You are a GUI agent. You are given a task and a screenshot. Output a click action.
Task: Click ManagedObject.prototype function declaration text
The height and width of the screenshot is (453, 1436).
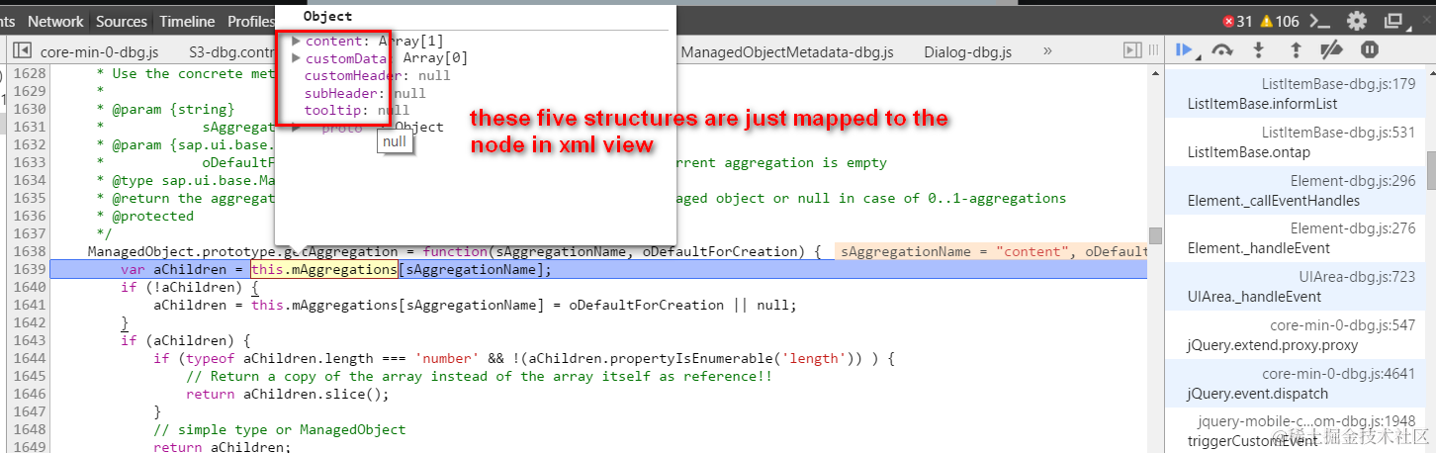454,252
